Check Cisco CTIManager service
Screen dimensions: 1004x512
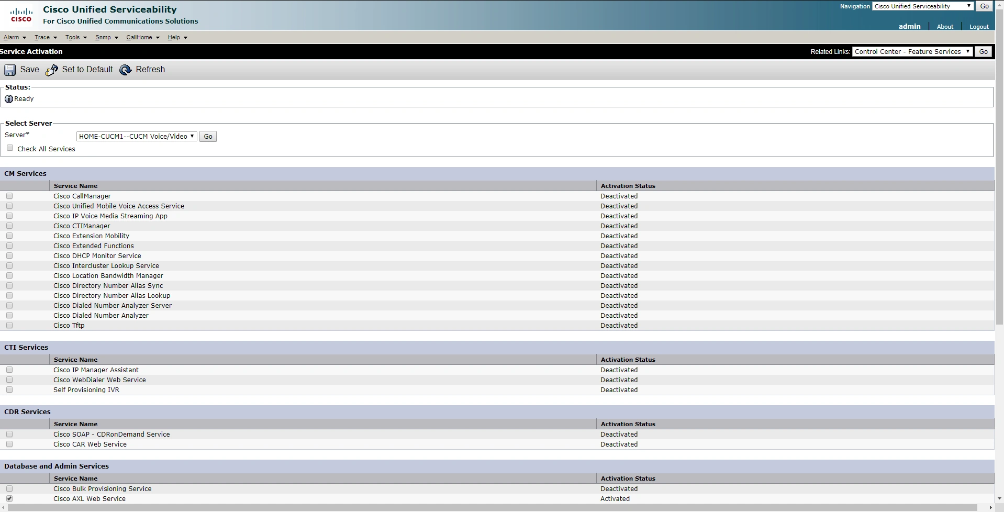9,226
